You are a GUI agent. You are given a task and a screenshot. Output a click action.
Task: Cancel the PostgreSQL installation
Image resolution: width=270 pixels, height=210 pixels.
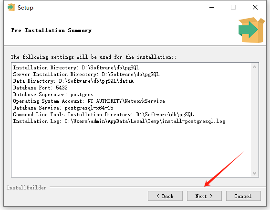pyautogui.click(x=243, y=196)
